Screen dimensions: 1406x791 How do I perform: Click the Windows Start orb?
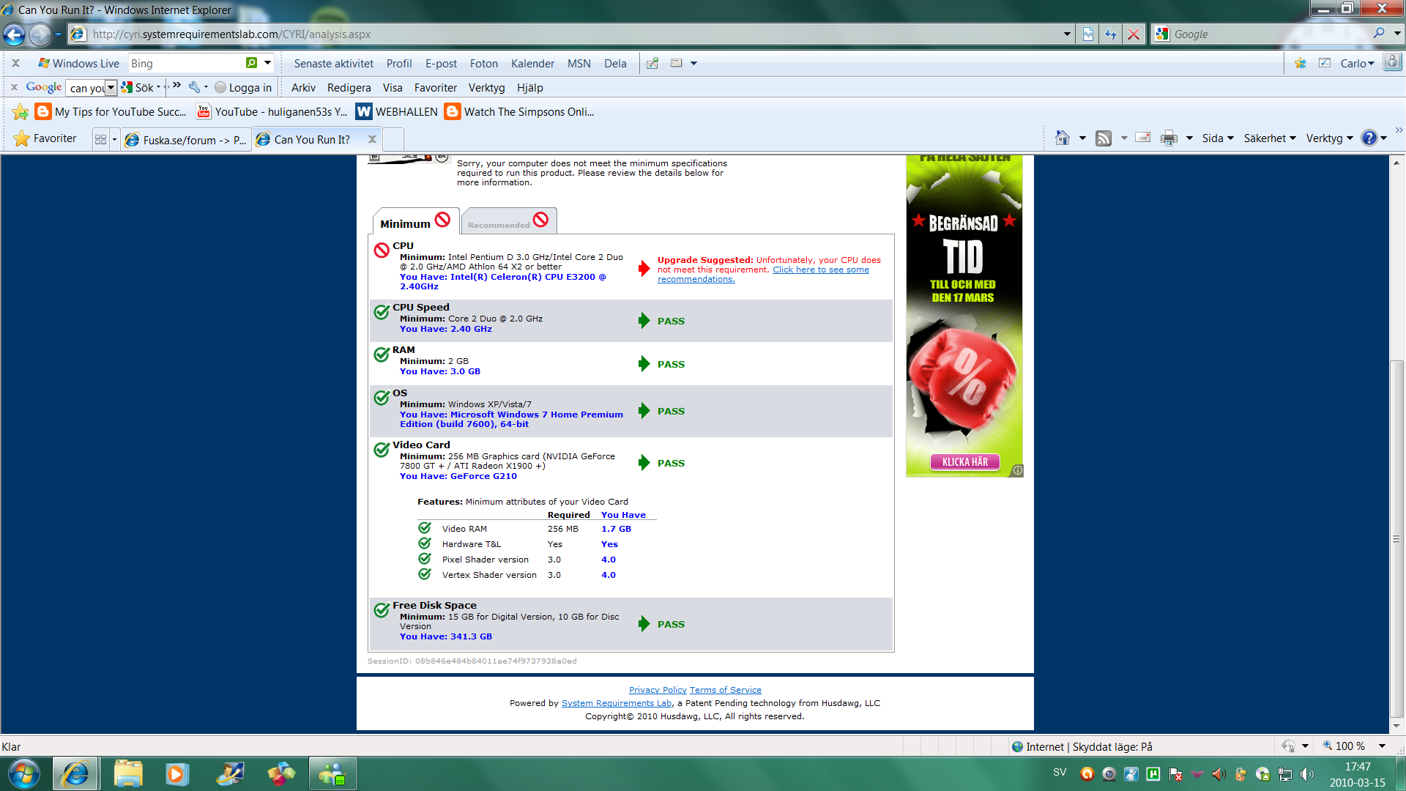pos(23,773)
